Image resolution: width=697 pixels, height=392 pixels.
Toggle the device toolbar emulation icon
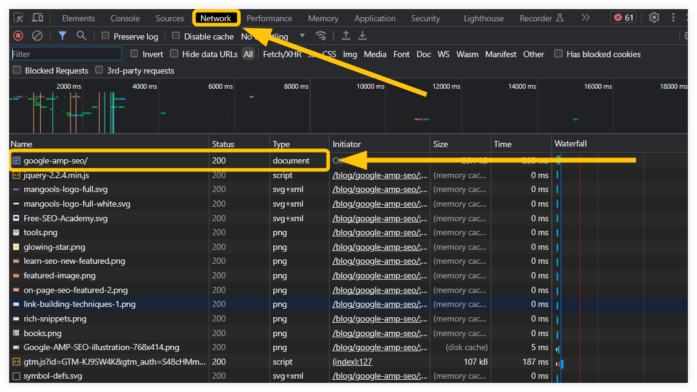[x=39, y=18]
